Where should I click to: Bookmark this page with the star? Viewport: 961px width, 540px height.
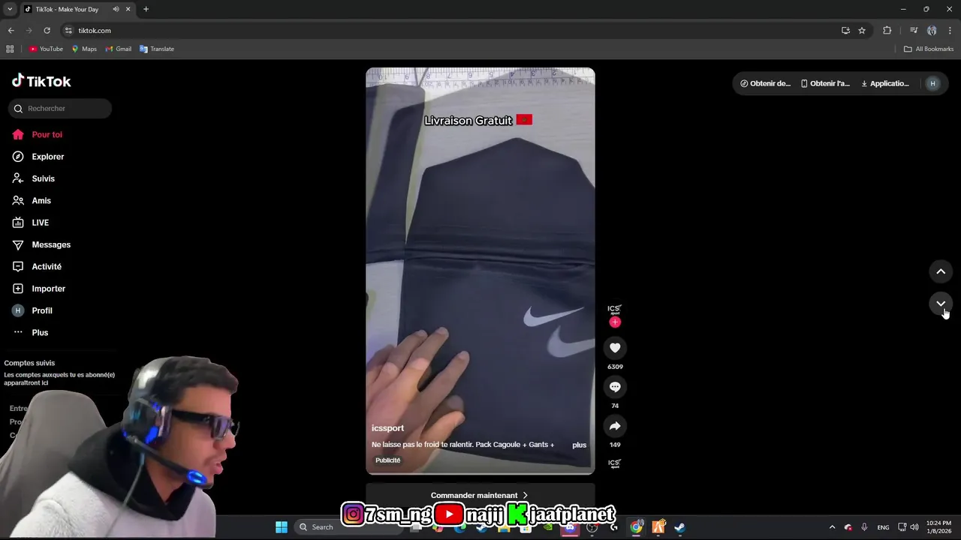pyautogui.click(x=862, y=30)
